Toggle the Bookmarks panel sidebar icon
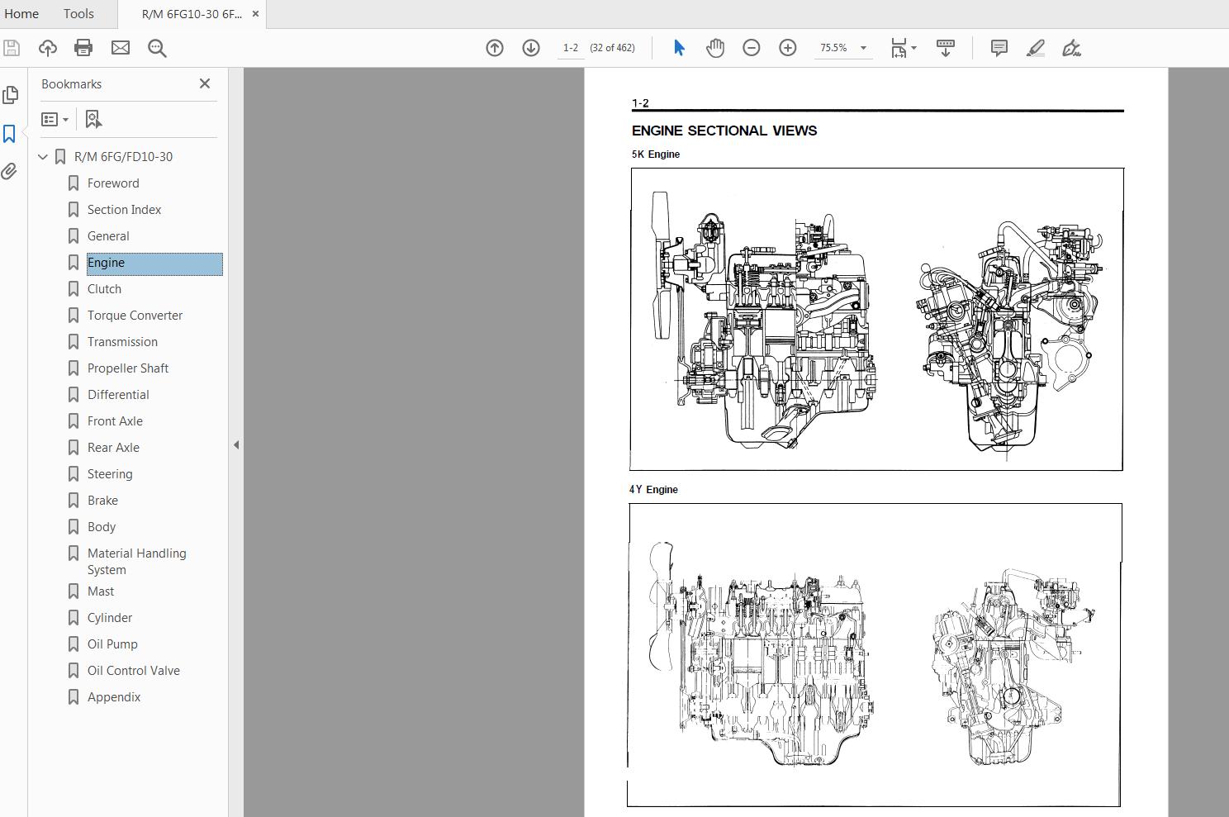1229x817 pixels. (10, 134)
